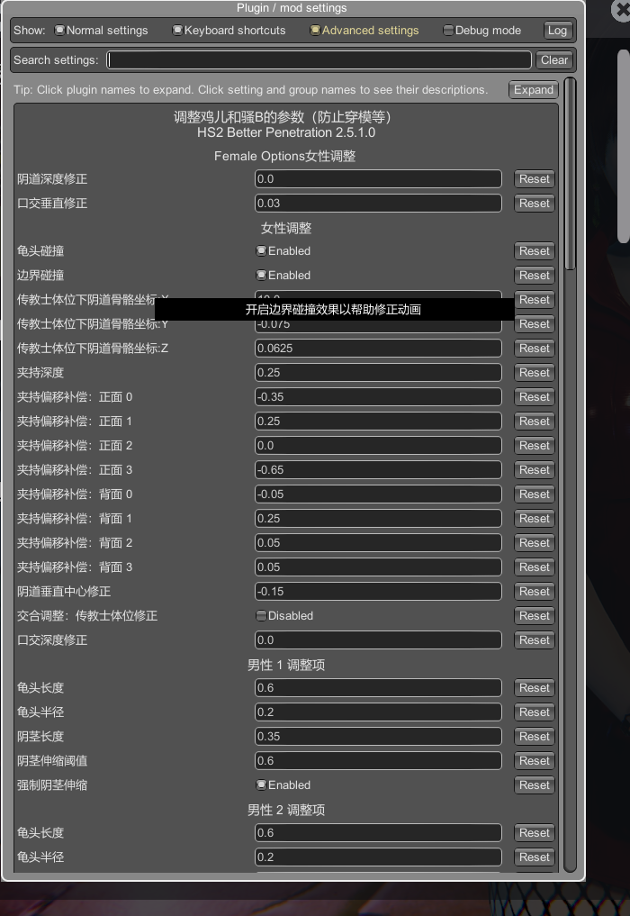Reset the 阴道深度修正 setting
Image resolution: width=630 pixels, height=916 pixels.
(x=535, y=179)
